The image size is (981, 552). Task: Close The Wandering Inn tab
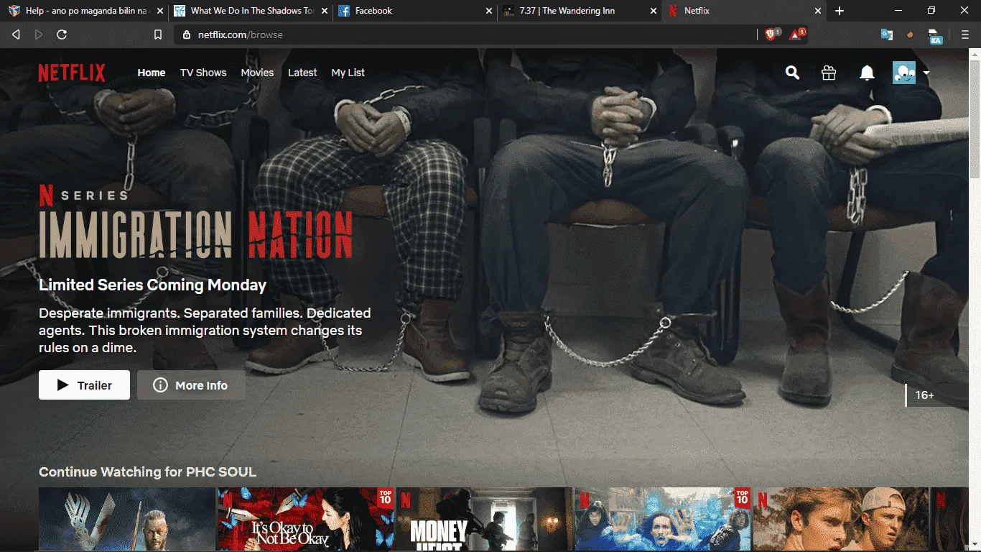(x=653, y=11)
